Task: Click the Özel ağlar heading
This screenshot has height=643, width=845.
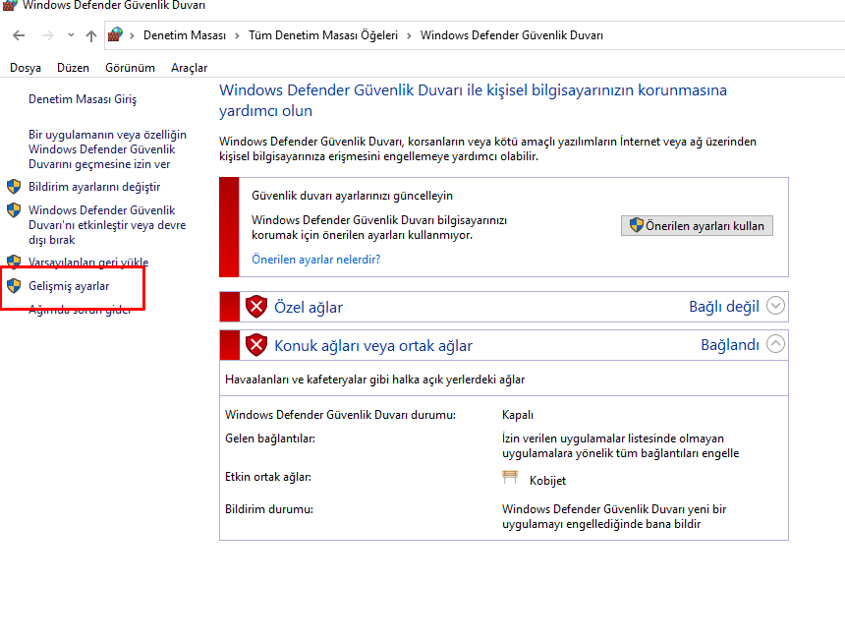Action: pyautogui.click(x=309, y=308)
